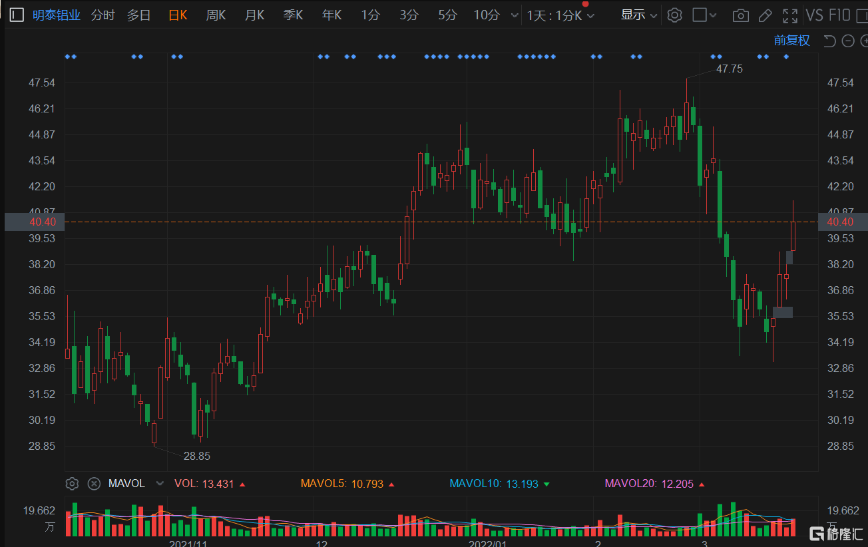Switch to 3分 three-minute chart
The width and height of the screenshot is (868, 547).
[409, 15]
